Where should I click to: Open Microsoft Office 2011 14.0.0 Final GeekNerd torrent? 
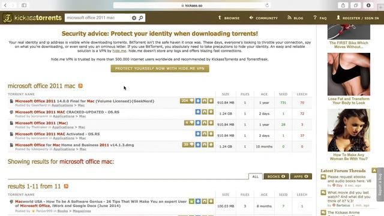[x=85, y=101]
